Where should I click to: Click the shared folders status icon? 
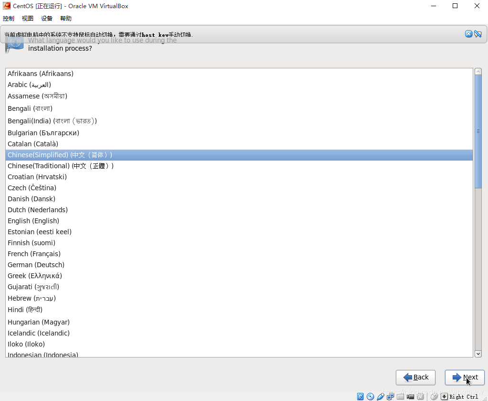click(400, 396)
